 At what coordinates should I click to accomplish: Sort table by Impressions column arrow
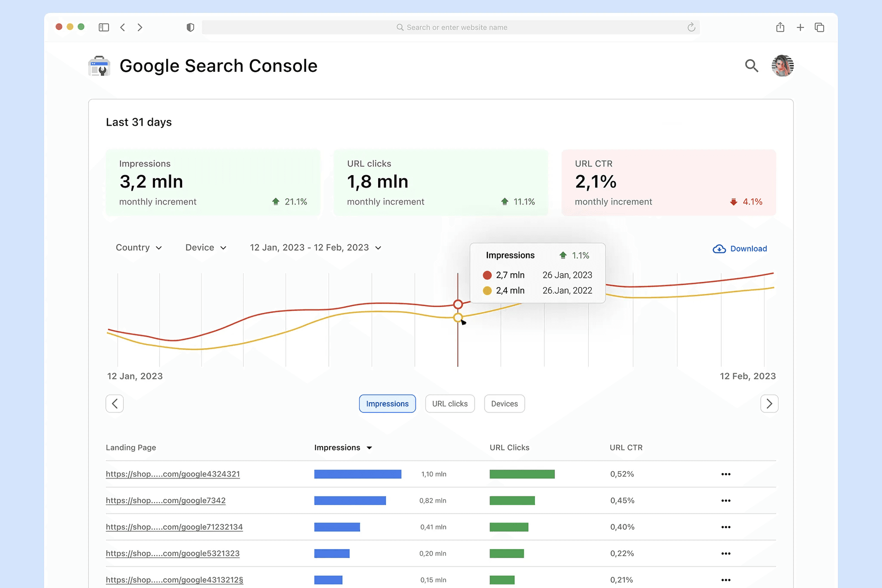370,448
